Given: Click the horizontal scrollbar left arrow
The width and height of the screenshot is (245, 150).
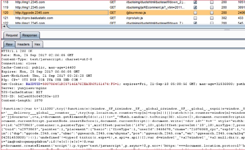Looking at the screenshot, I should tap(4, 26).
